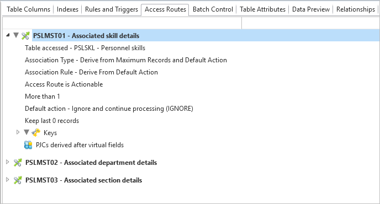Click the gray triangle beside Keys

click(x=27, y=132)
